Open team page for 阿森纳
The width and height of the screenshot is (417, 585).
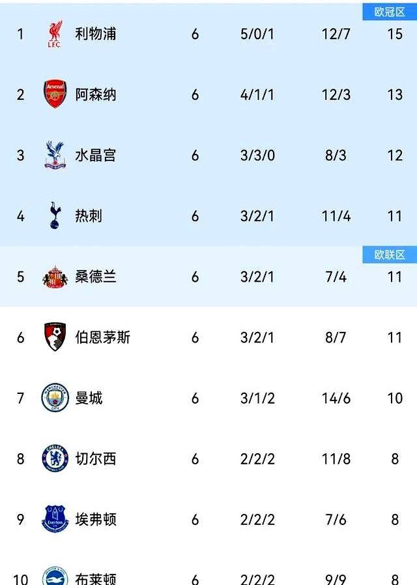tap(96, 95)
